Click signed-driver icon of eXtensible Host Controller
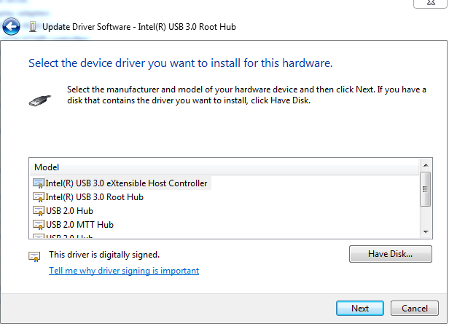The image size is (449, 326). [x=39, y=183]
